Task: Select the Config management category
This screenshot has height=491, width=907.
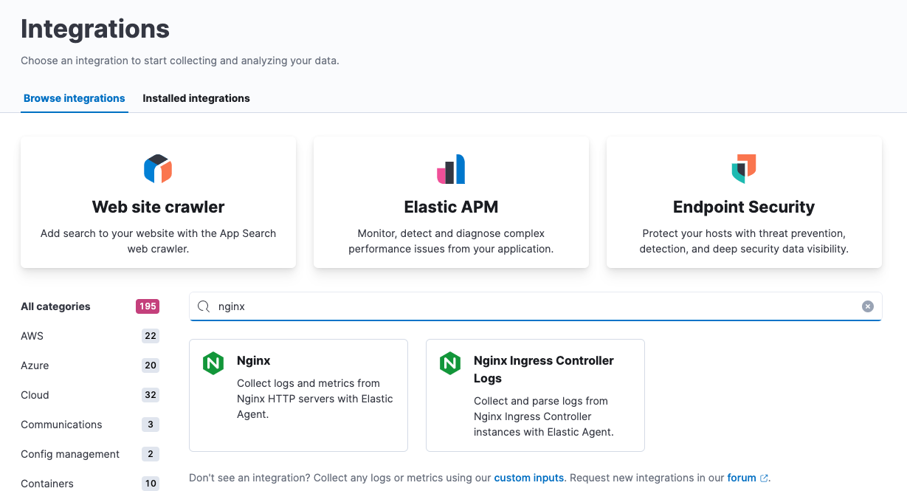Action: click(69, 454)
